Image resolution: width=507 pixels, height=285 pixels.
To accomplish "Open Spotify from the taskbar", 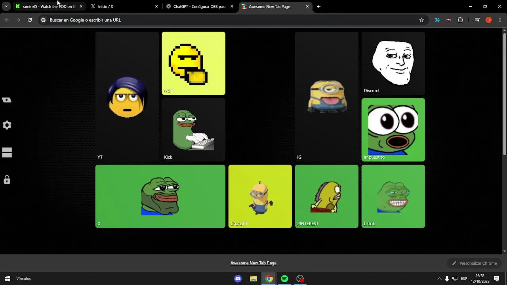I will 284,279.
